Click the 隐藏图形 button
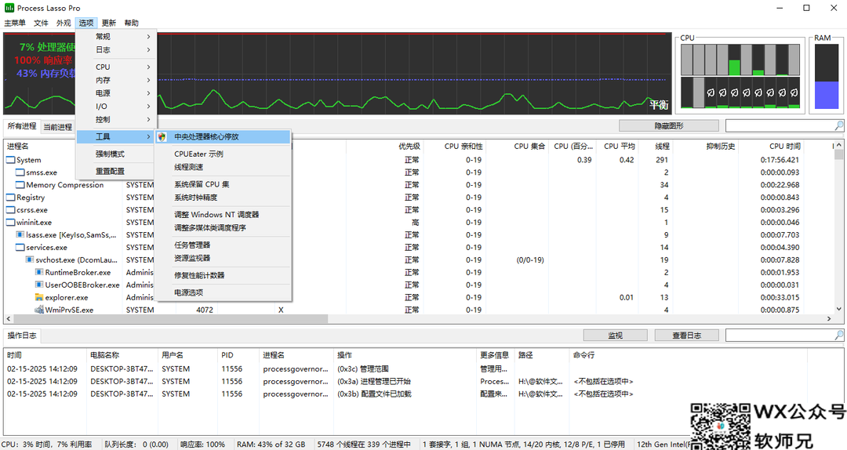The width and height of the screenshot is (847, 450). pyautogui.click(x=669, y=125)
